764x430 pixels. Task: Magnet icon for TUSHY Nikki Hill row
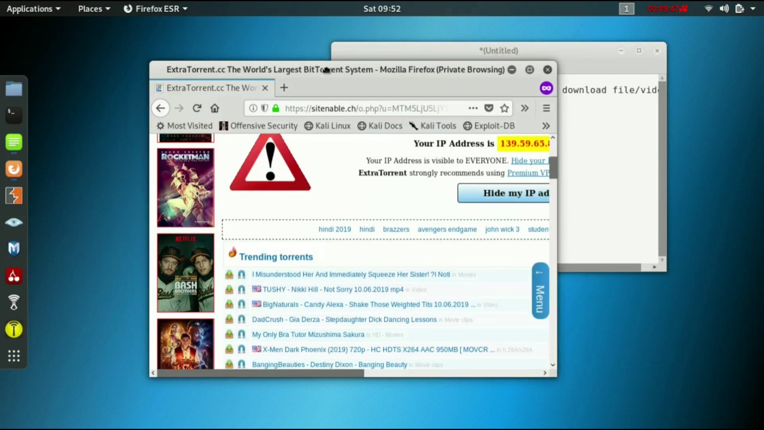[x=241, y=290]
